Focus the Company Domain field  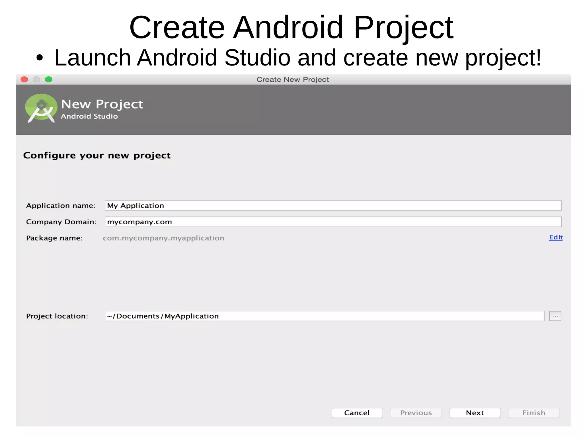point(333,222)
